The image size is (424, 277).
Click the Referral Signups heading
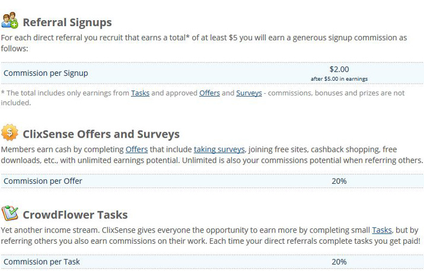click(68, 22)
